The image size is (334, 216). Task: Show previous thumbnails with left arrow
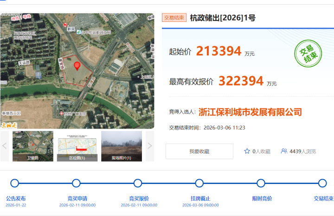coord(4,146)
